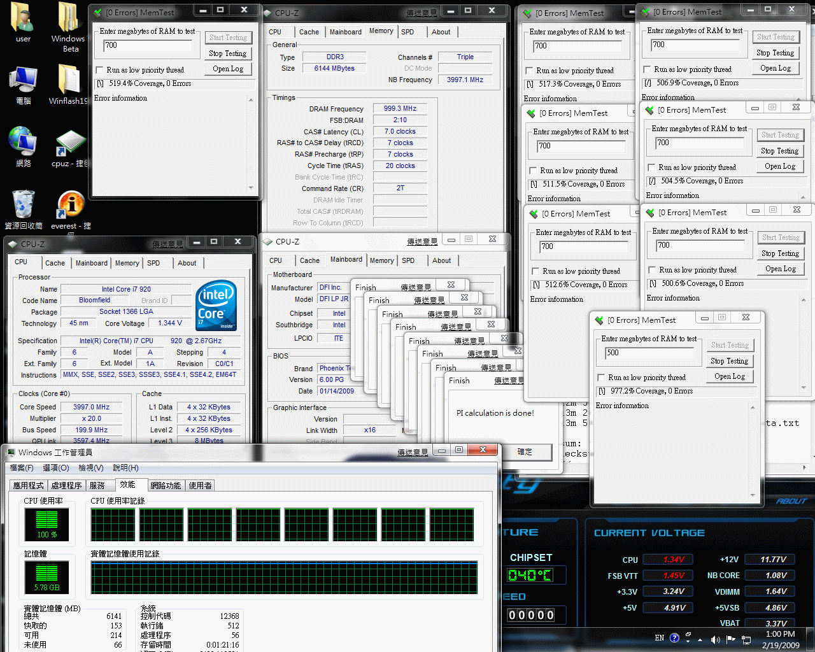Screen dimensions: 815x652
Task: Click the blue language bar help icon
Action: tap(674, 637)
